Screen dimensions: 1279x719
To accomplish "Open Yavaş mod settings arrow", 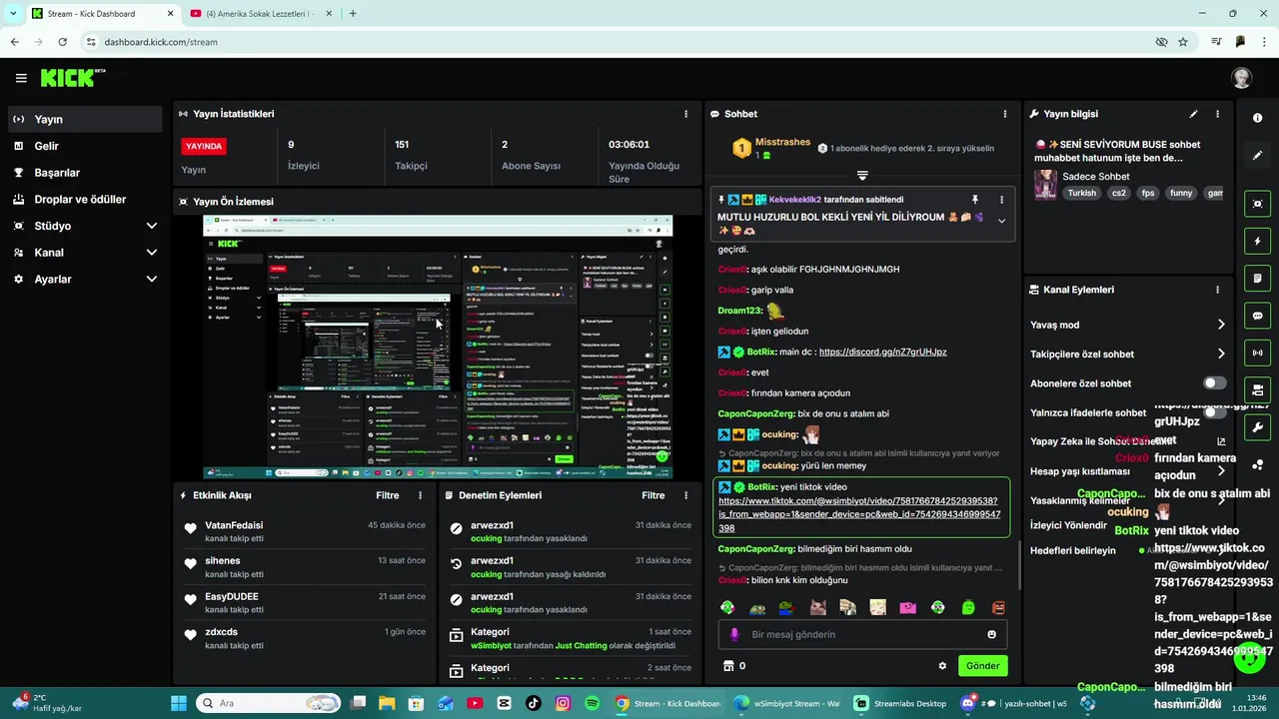I will coord(1221,325).
